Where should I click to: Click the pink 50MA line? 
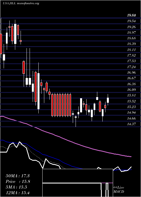click(x=65, y=139)
